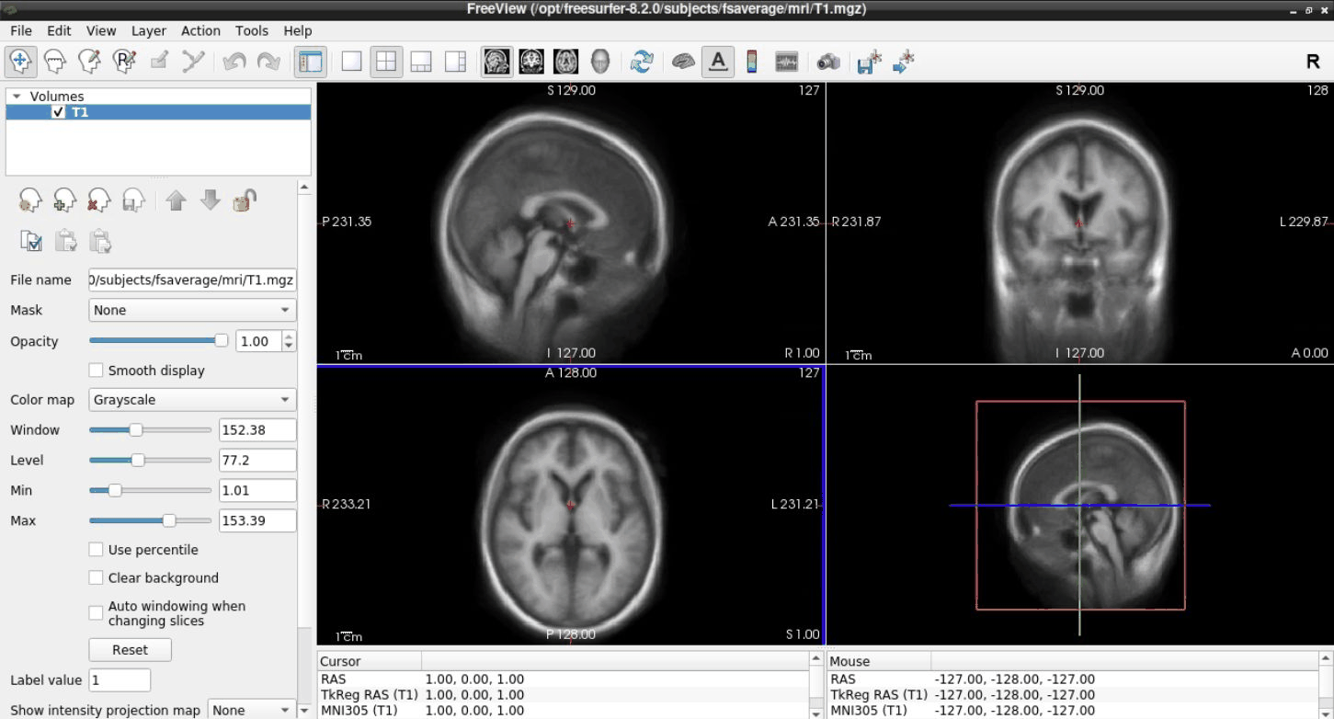This screenshot has width=1334, height=719.
Task: Switch to sagittal view
Action: [x=496, y=62]
